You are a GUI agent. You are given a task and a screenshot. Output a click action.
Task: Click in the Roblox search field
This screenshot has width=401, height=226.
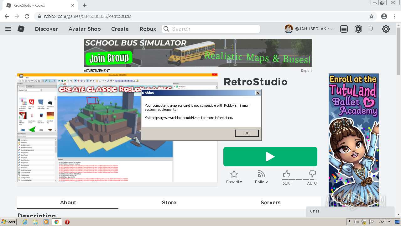tap(211, 29)
